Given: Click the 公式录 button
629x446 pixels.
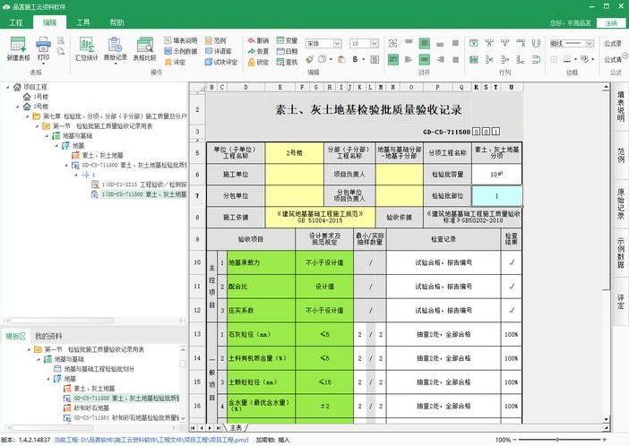Looking at the screenshot, I should pyautogui.click(x=613, y=43).
